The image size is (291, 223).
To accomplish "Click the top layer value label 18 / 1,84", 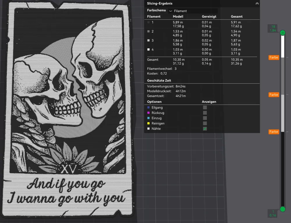I will (x=273, y=28).
